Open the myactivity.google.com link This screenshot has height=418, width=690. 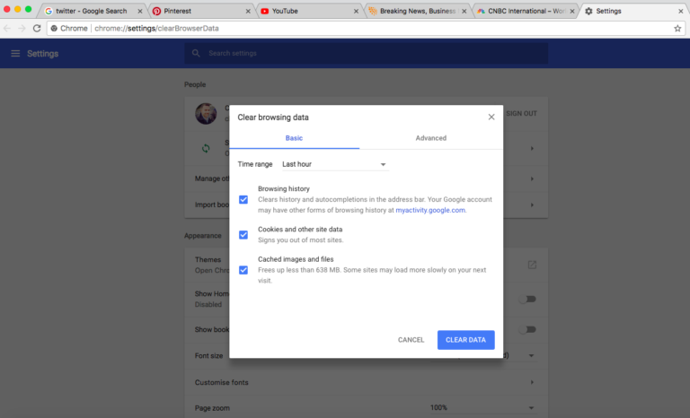(430, 210)
